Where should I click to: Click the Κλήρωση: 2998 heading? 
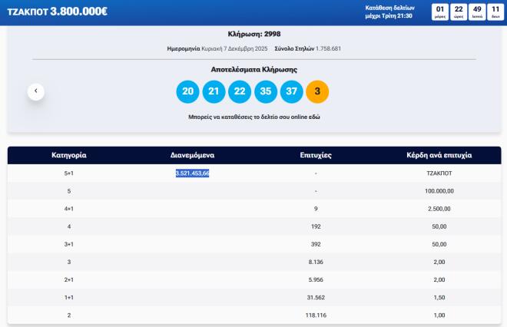pyautogui.click(x=253, y=34)
